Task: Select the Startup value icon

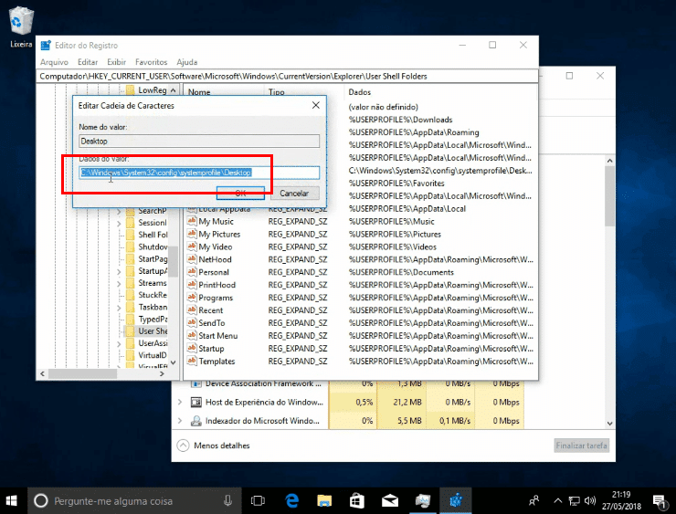Action: [x=192, y=348]
